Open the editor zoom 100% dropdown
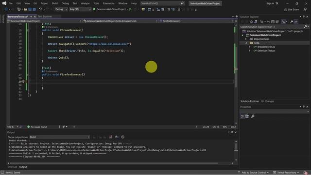Screen dimensions: 311x175 pos(13,127)
